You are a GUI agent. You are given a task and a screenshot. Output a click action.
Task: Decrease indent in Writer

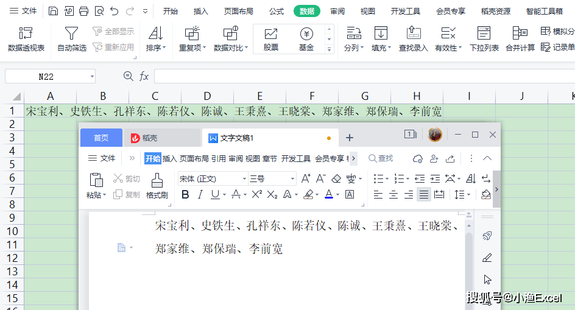point(420,178)
